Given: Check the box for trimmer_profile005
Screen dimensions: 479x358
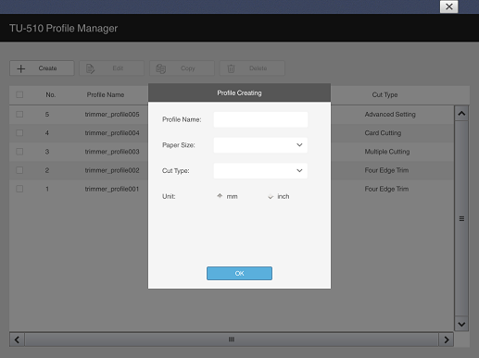Looking at the screenshot, I should click(x=19, y=115).
